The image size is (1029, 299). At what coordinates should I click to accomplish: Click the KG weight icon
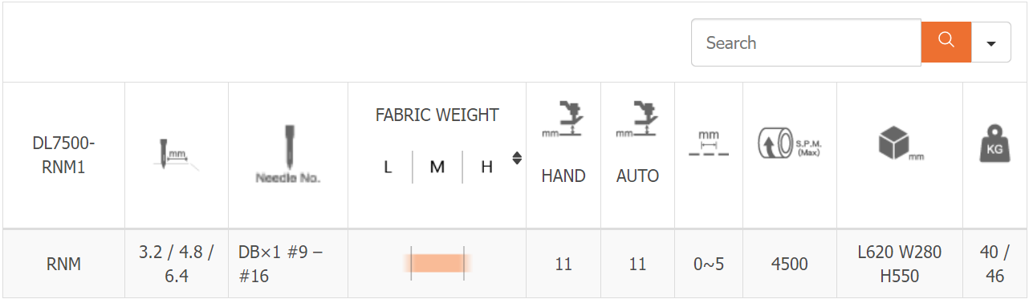tap(994, 144)
